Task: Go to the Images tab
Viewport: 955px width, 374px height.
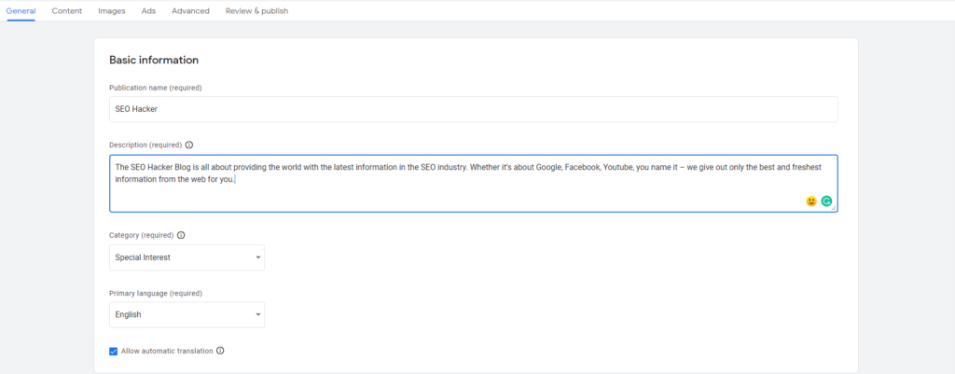Action: (112, 11)
